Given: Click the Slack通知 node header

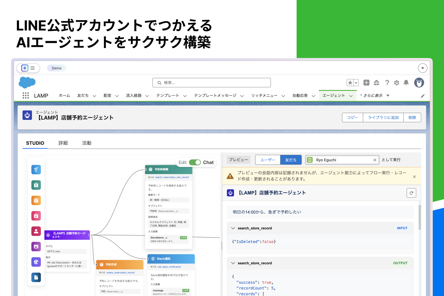Looking at the screenshot, I should pos(171,259).
